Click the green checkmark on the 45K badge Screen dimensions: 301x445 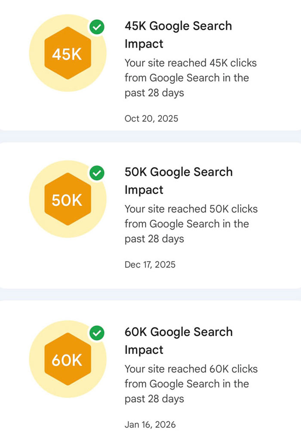97,28
